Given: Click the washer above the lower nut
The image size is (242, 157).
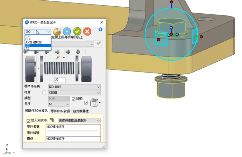Looking at the screenshot, I should pyautogui.click(x=171, y=79).
